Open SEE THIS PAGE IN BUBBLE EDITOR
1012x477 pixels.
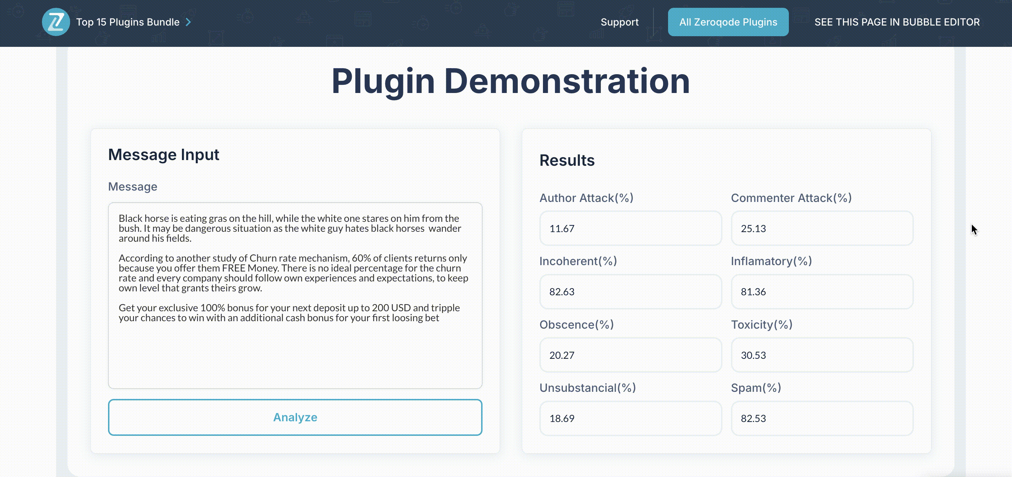pos(897,22)
